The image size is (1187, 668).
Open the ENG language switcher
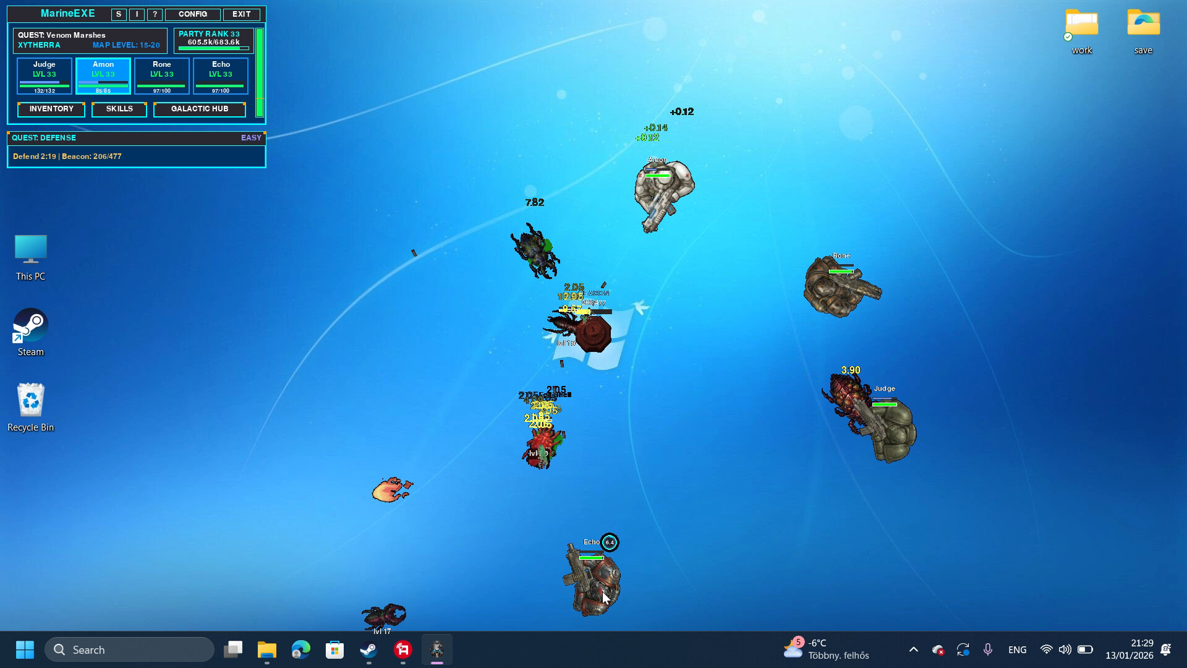coord(1017,649)
